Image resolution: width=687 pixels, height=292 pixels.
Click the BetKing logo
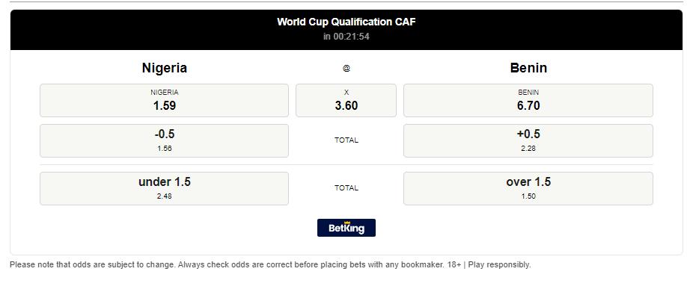pyautogui.click(x=346, y=228)
